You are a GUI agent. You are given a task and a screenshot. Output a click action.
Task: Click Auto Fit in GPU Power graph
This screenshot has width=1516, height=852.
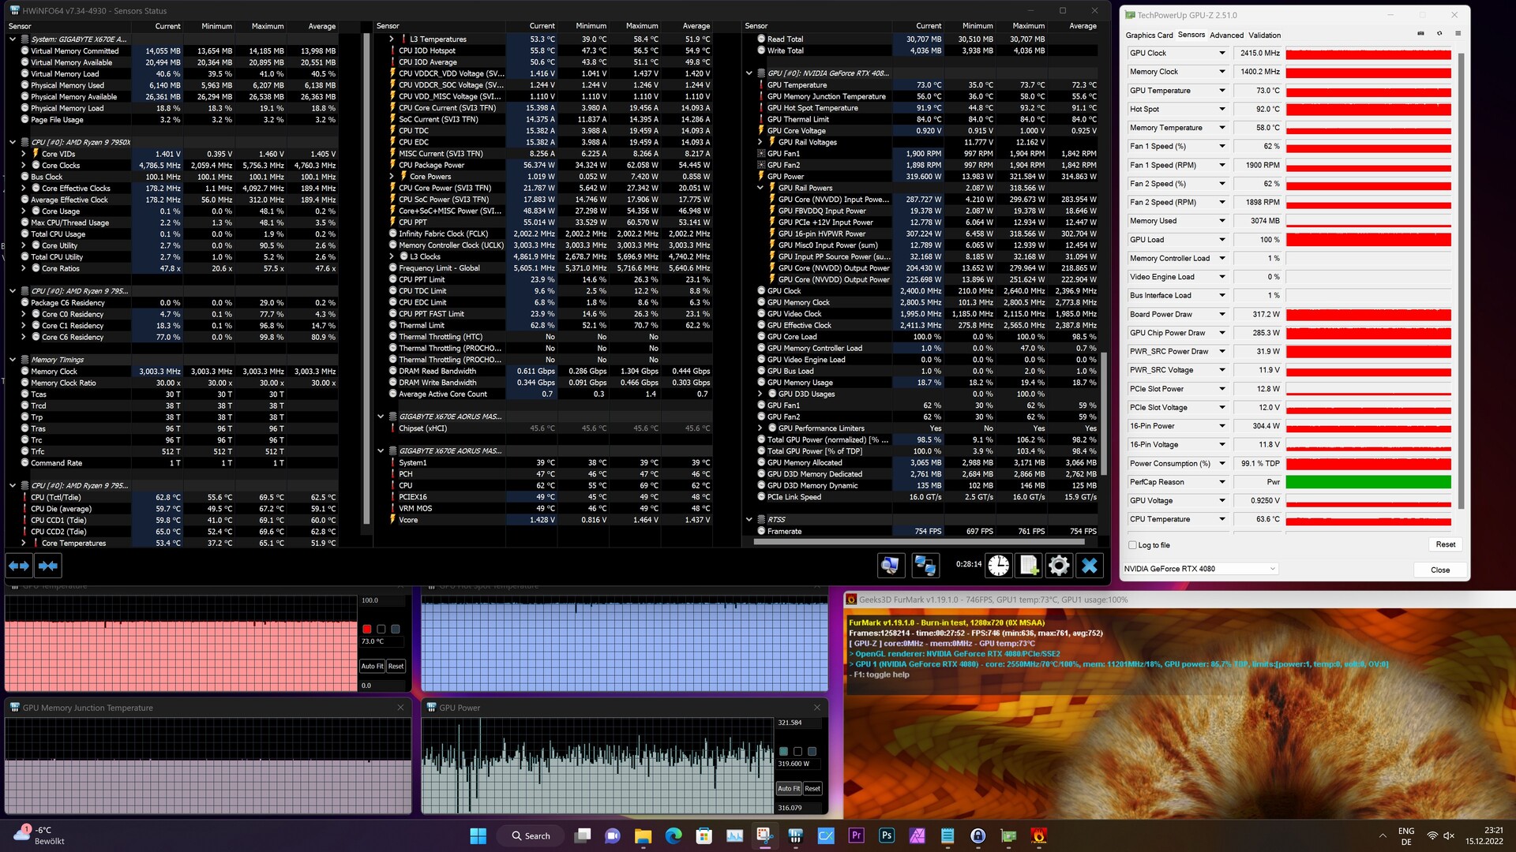tap(789, 788)
